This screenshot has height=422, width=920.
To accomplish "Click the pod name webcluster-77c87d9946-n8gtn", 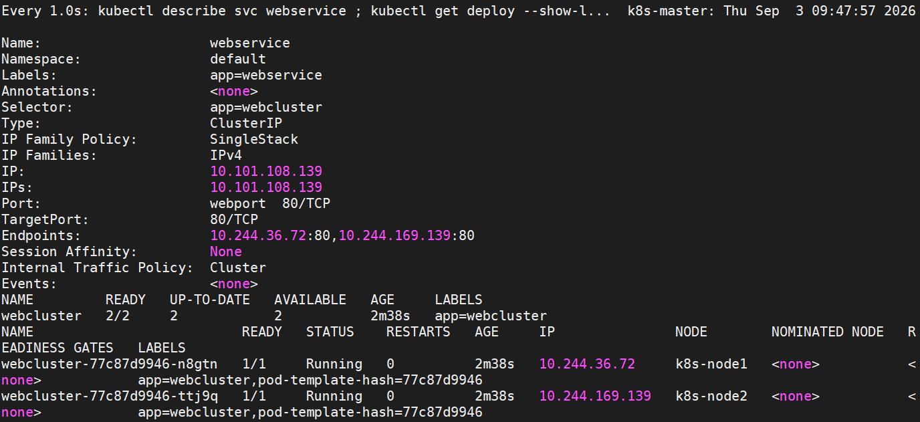I will click(110, 364).
